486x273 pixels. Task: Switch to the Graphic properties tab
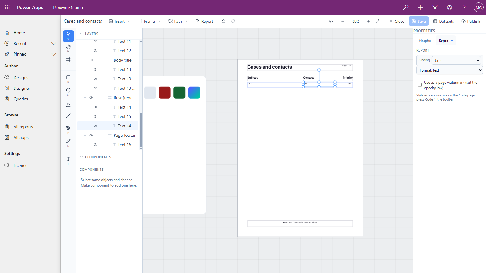[x=425, y=41]
